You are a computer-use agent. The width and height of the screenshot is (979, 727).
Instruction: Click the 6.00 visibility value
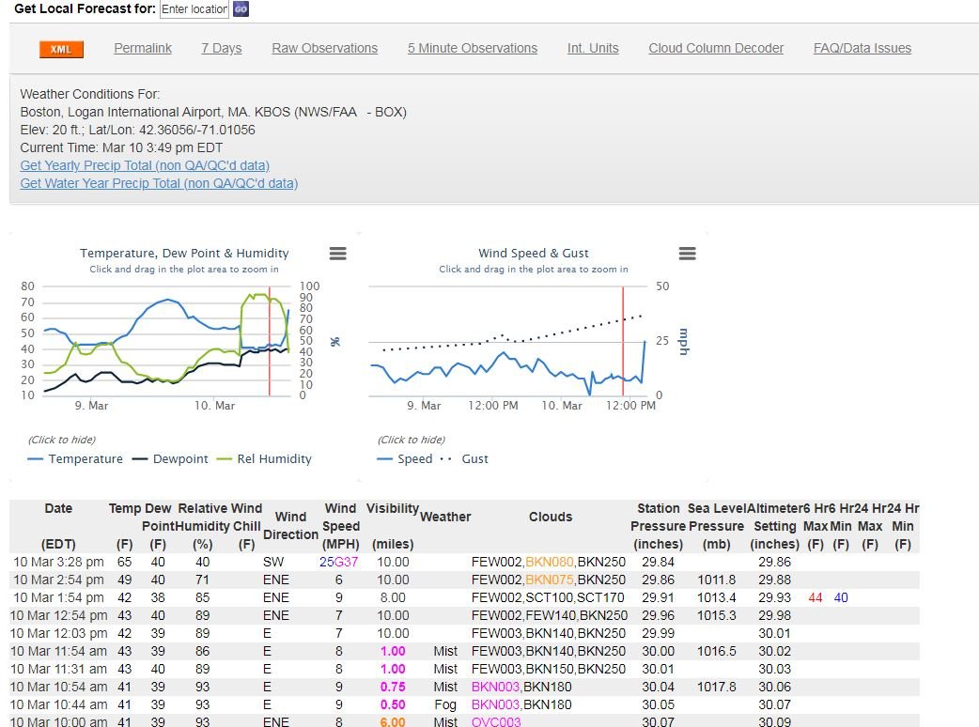pos(393,721)
